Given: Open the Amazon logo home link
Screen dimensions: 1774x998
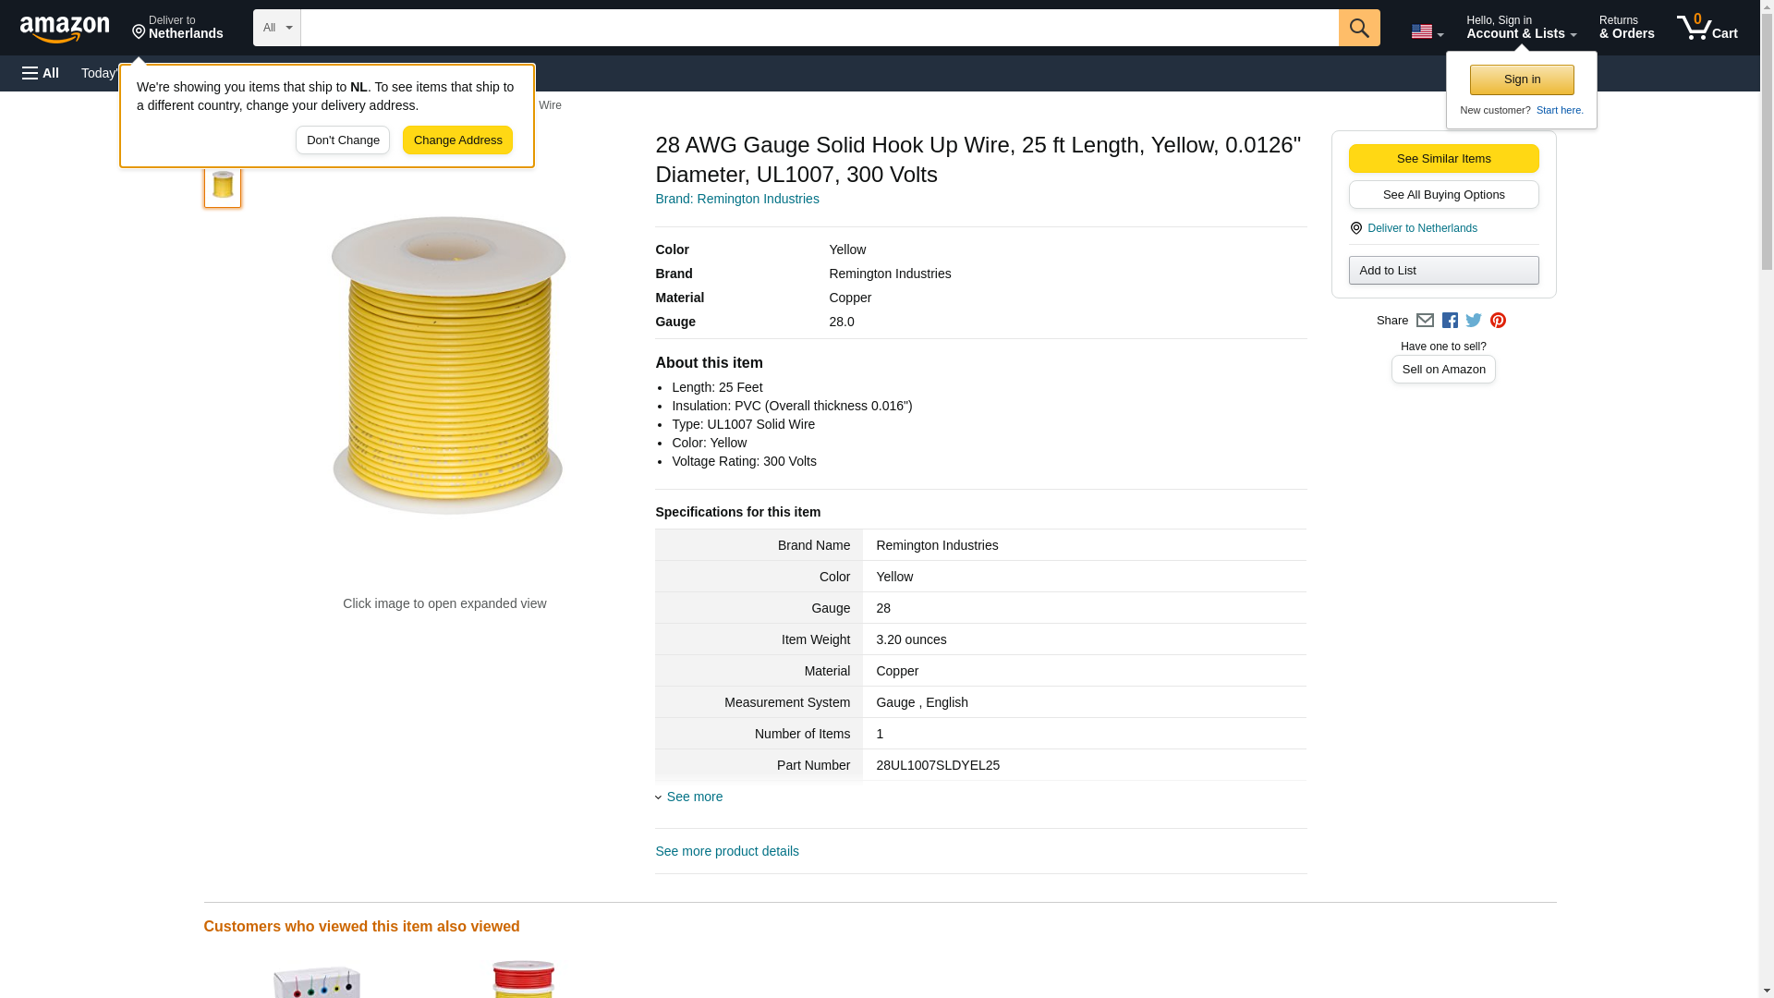Looking at the screenshot, I should point(65,29).
